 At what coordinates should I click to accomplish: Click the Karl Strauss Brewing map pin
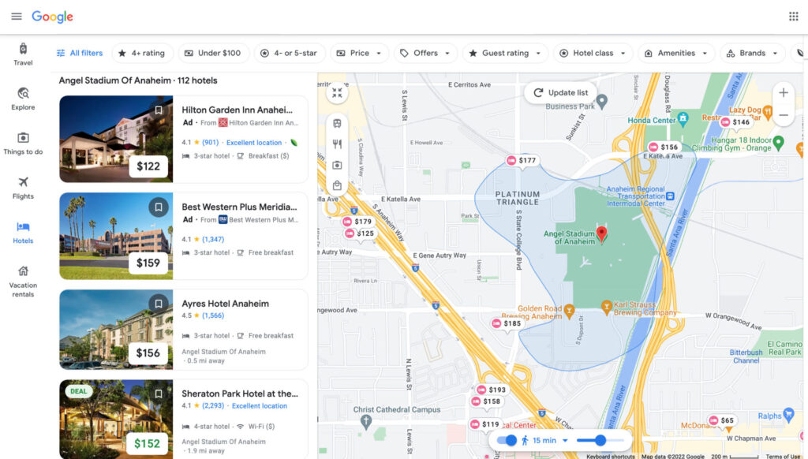(607, 308)
